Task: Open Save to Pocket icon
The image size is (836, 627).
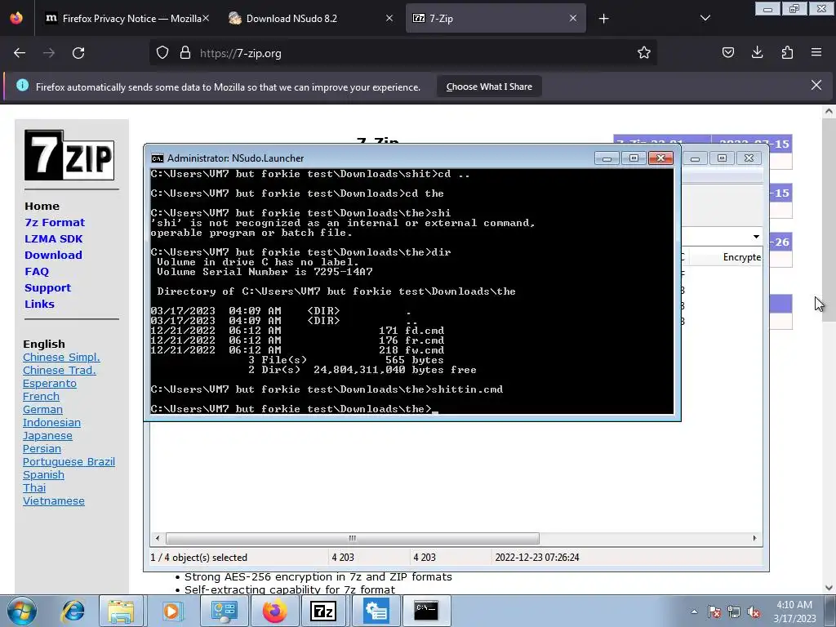Action: pyautogui.click(x=727, y=53)
